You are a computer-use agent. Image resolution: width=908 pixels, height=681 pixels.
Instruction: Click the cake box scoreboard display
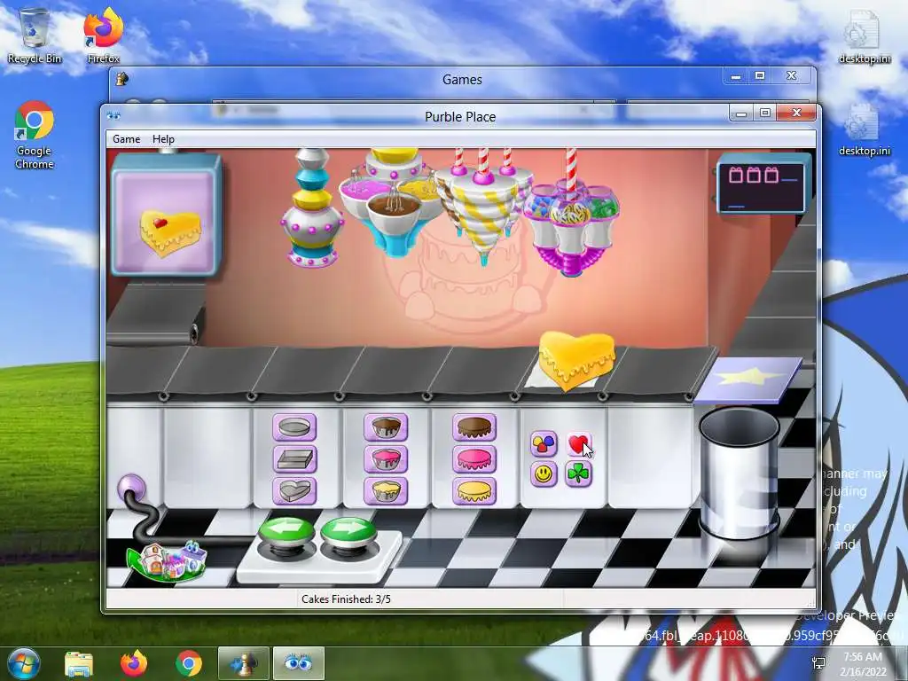click(x=763, y=184)
